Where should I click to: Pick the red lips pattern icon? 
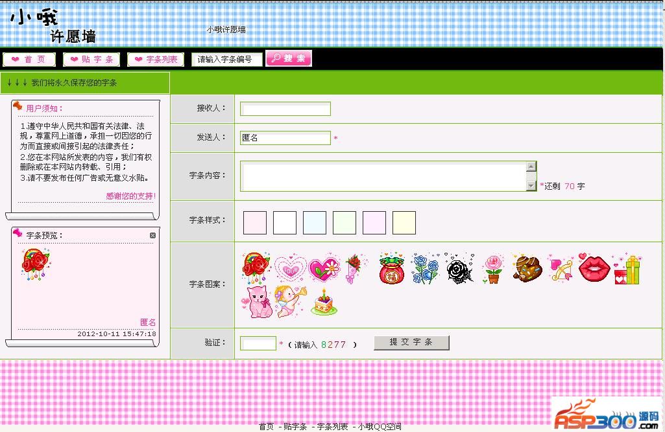(x=594, y=267)
